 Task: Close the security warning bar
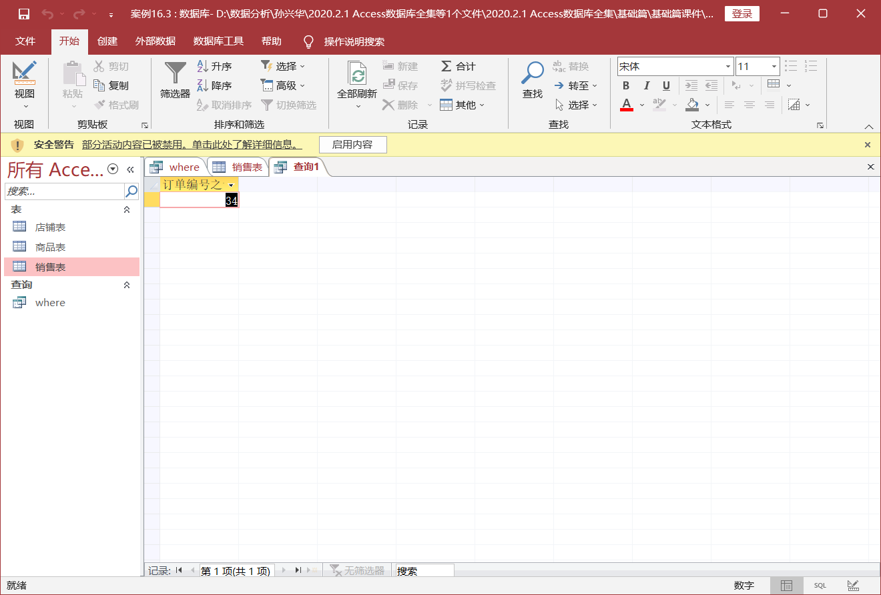(868, 144)
